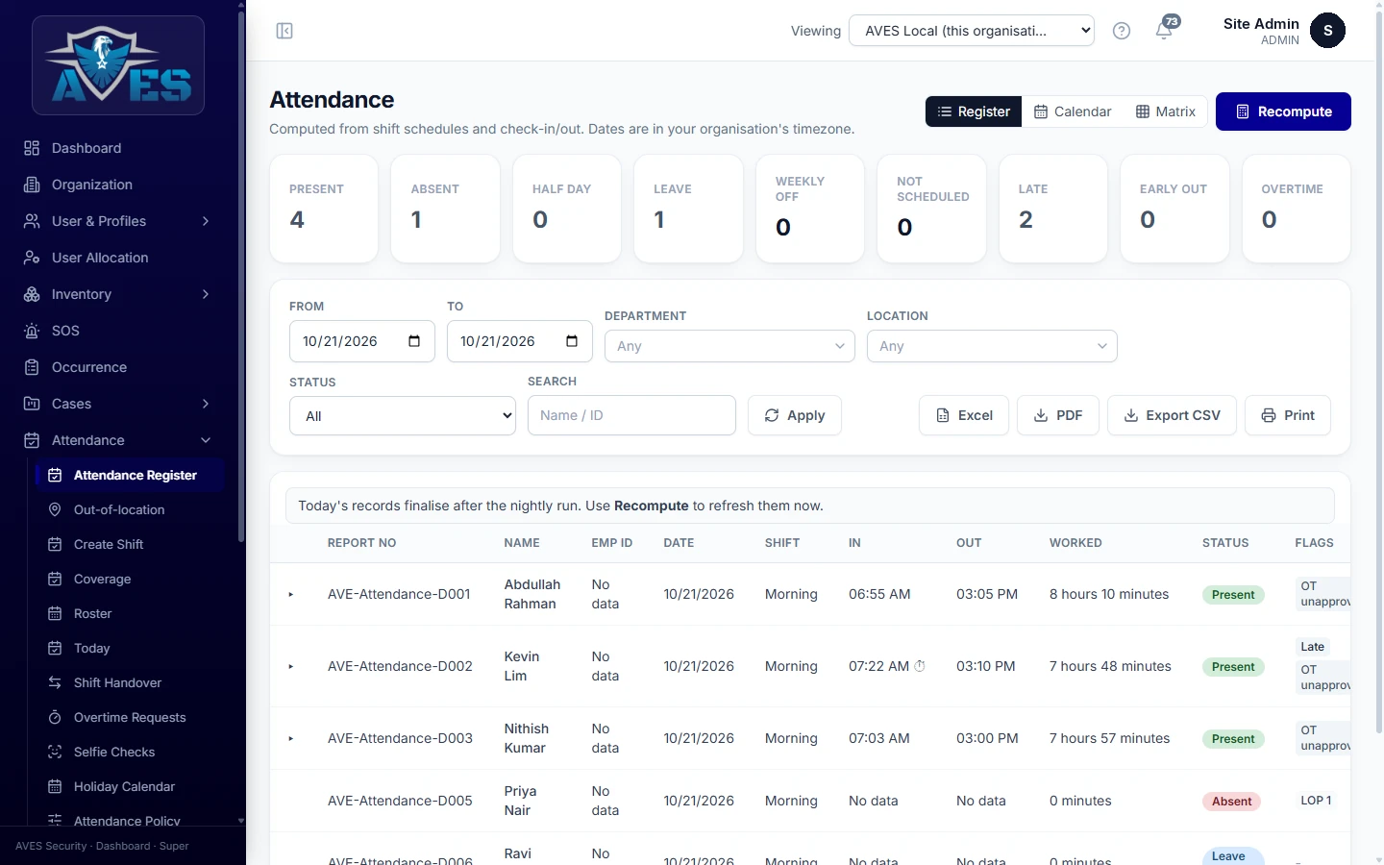
Task: Open Out-of-location in the sidebar
Action: 130,509
